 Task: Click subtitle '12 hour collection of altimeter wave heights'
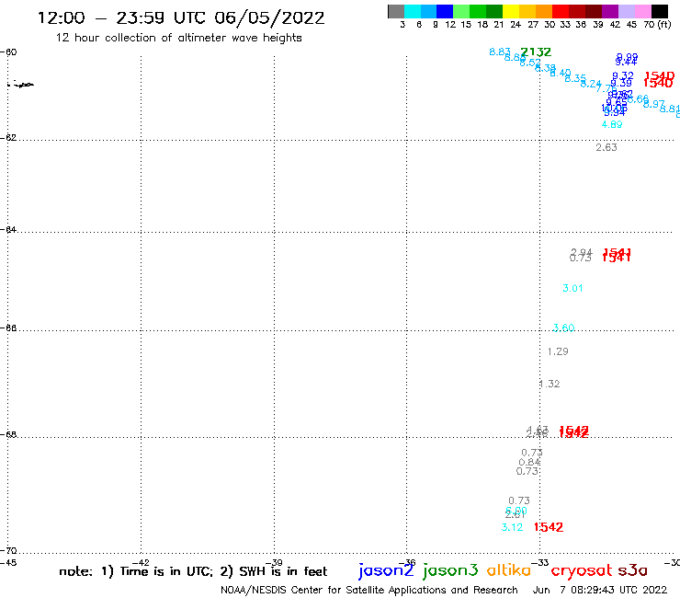pos(178,38)
